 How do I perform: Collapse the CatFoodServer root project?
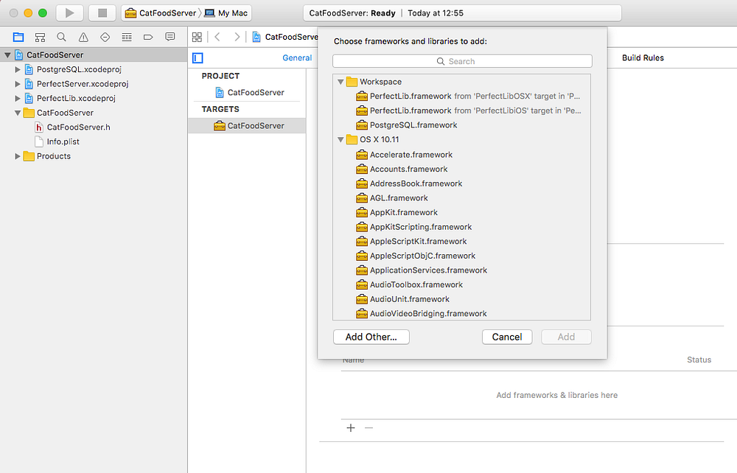(7, 55)
